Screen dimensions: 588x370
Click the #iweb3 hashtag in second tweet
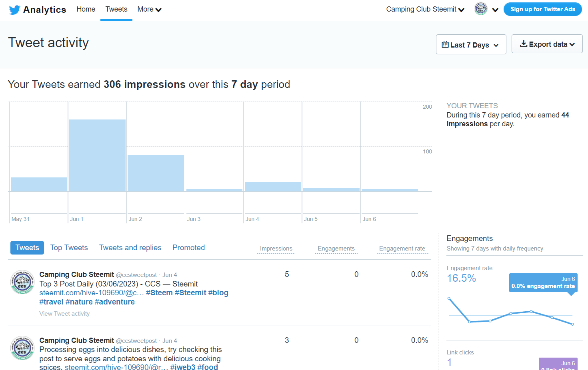[x=183, y=367]
